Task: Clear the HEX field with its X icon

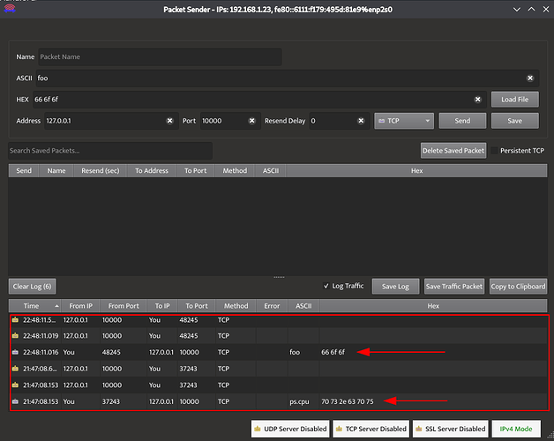Action: pyautogui.click(x=478, y=100)
